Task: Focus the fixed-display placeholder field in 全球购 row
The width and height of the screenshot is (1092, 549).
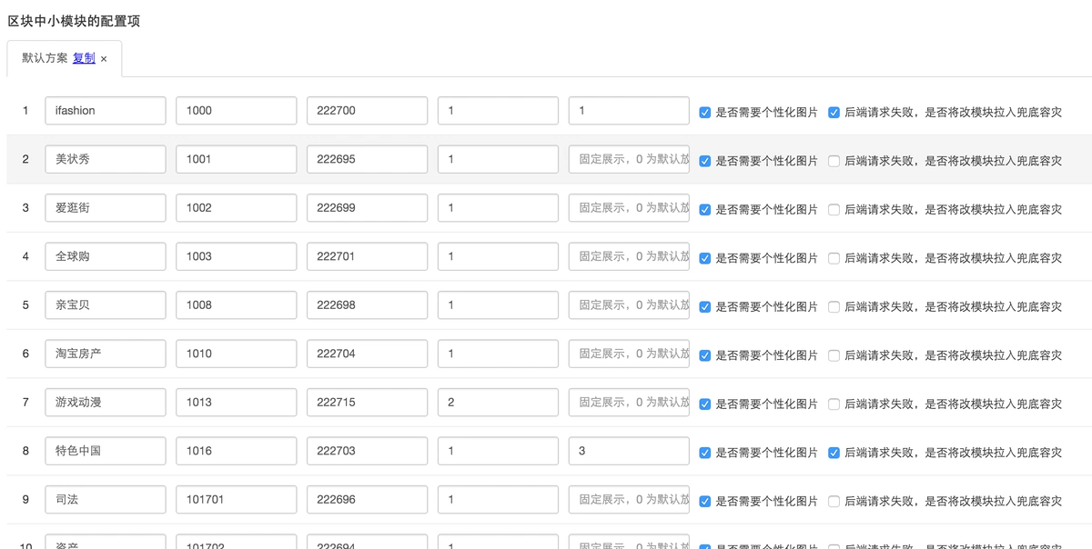Action: click(630, 256)
